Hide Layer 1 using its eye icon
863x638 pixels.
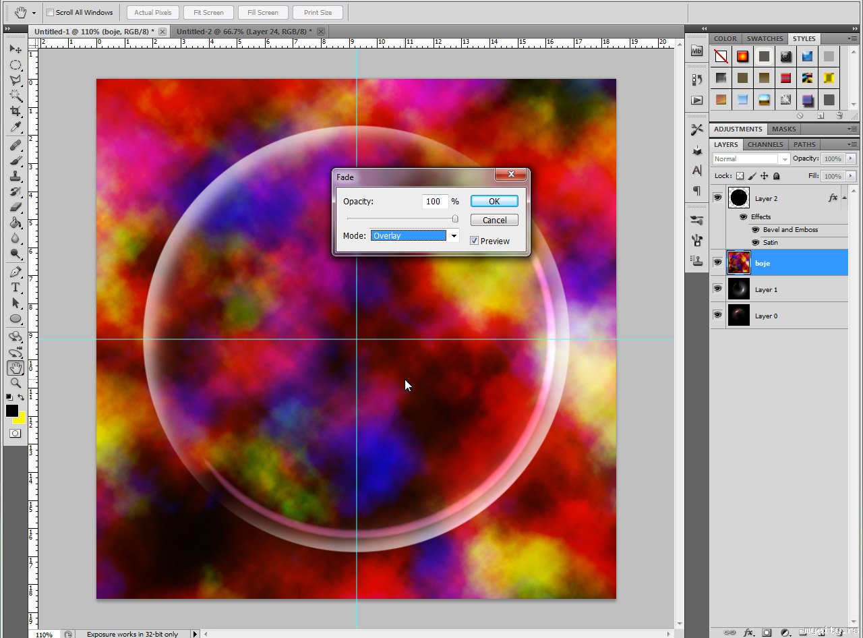click(717, 289)
